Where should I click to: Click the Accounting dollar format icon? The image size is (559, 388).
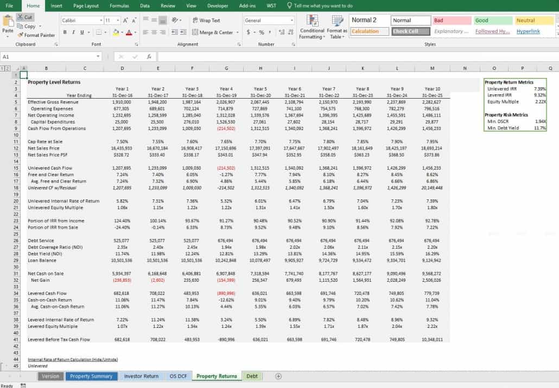pos(248,33)
